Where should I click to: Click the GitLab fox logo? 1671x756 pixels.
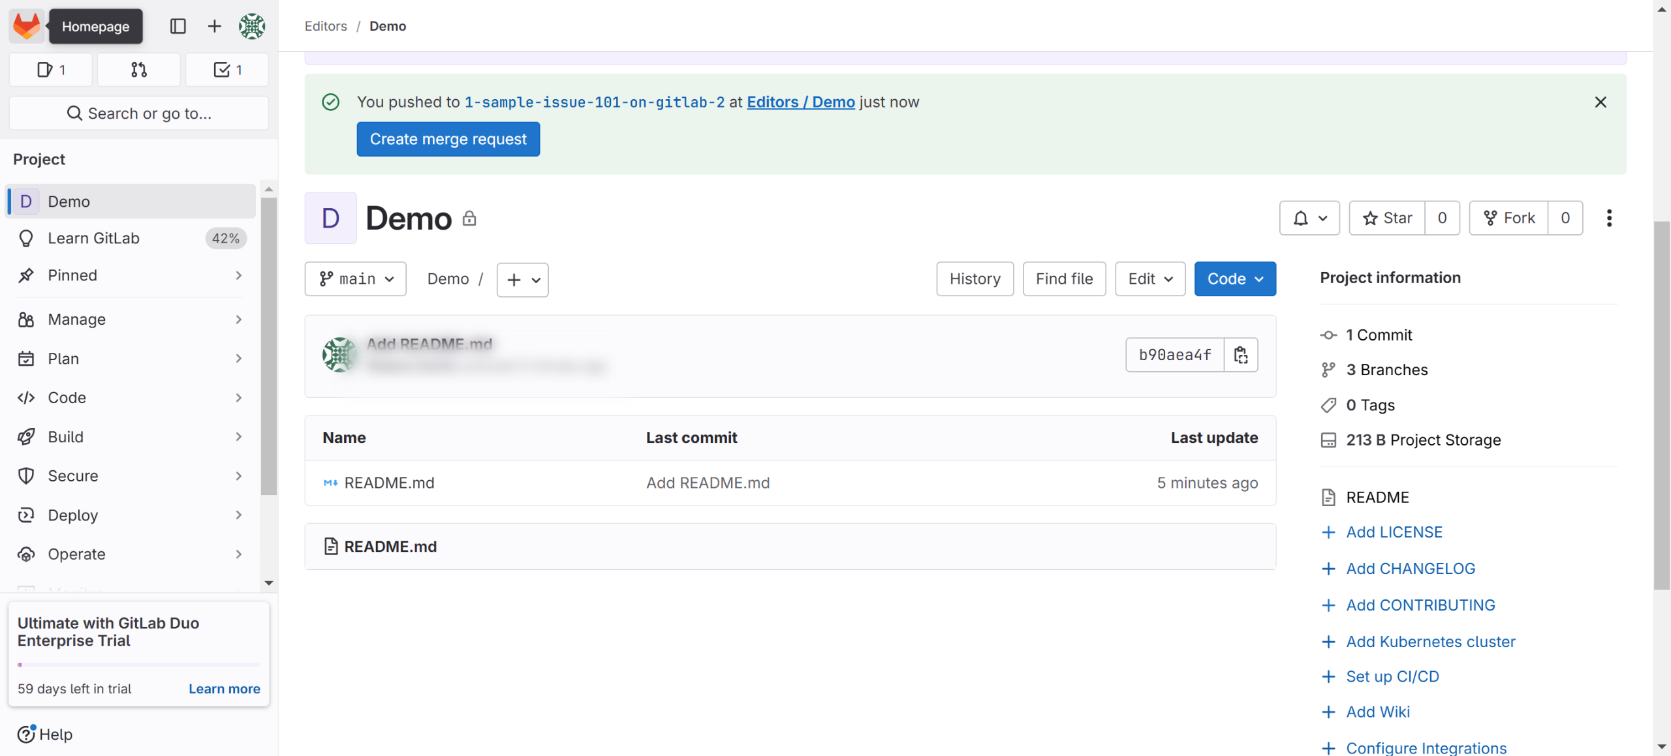tap(27, 26)
